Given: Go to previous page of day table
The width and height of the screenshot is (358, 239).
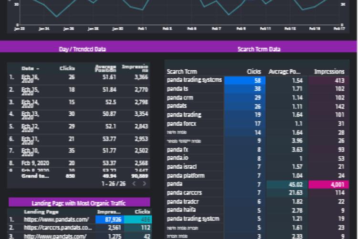Looking at the screenshot, I should pos(134,184).
